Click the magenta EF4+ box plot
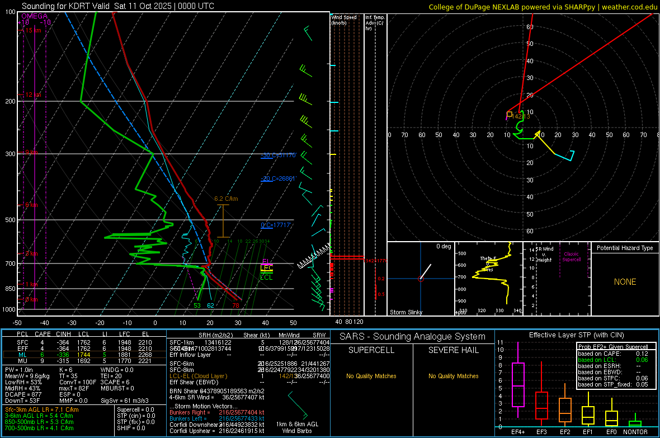This screenshot has height=438, width=660. tap(518, 379)
